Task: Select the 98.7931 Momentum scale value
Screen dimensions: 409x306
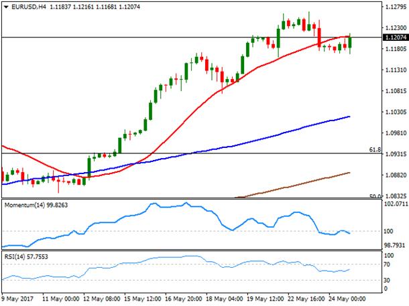Action: point(395,245)
